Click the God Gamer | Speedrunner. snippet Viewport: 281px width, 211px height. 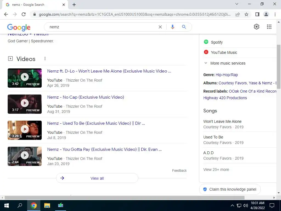(31, 41)
